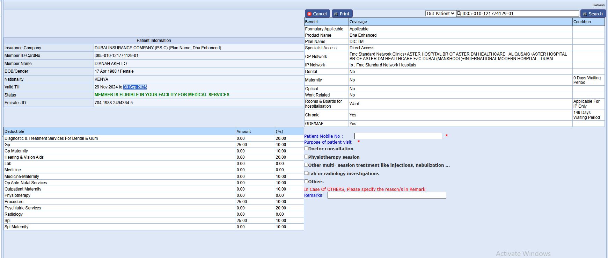Click into the Remarks text box
The image size is (608, 258).
pyautogui.click(x=387, y=195)
